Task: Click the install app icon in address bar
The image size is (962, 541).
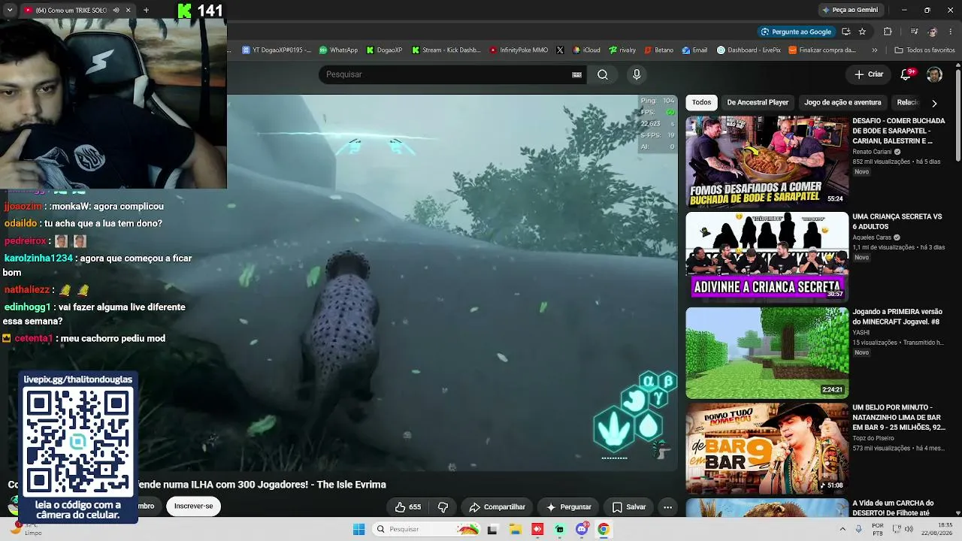Action: [846, 32]
